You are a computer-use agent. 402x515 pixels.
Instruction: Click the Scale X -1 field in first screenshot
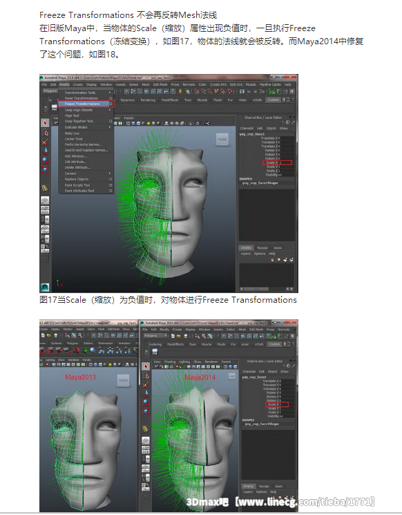(x=277, y=162)
